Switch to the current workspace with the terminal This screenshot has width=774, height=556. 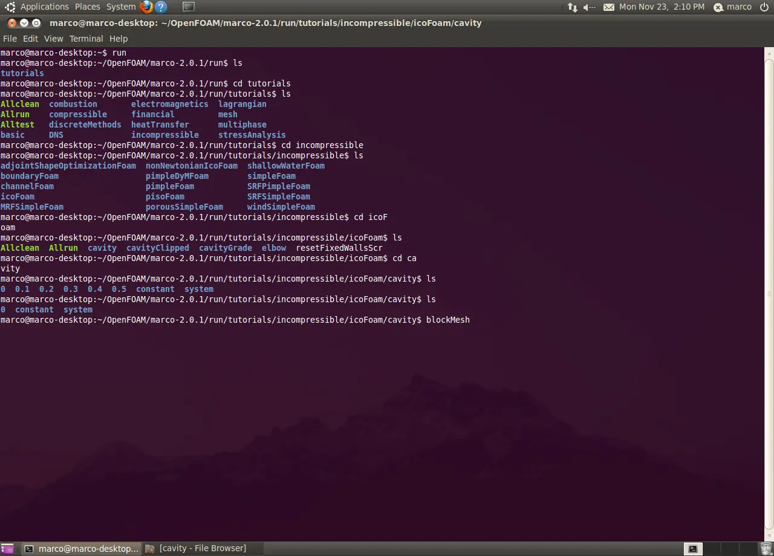(x=693, y=549)
